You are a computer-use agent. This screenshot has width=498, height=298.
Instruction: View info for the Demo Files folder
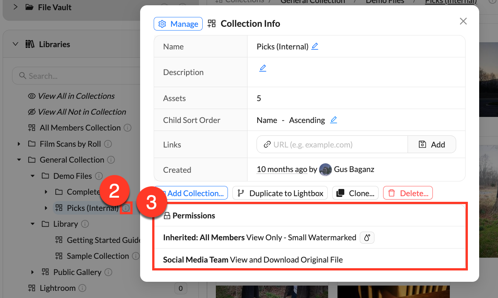[99, 176]
